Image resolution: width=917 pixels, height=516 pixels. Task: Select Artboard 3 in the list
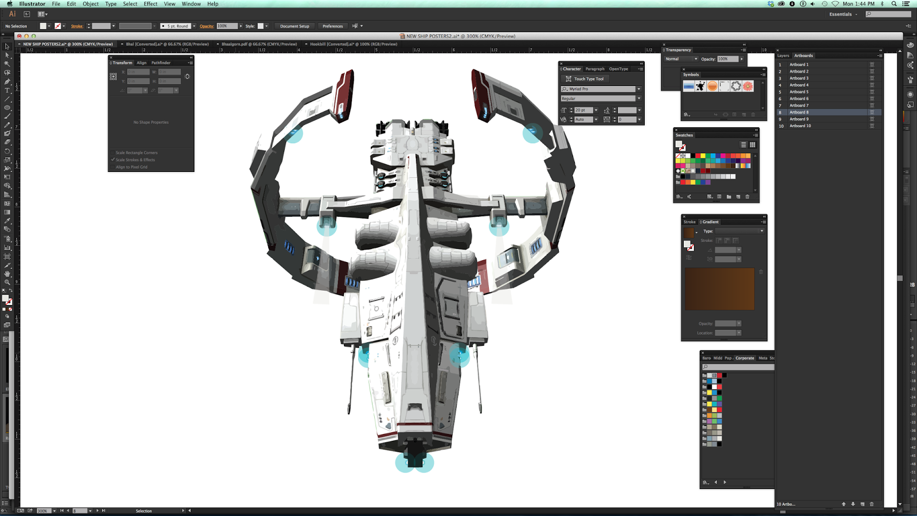[828, 79]
